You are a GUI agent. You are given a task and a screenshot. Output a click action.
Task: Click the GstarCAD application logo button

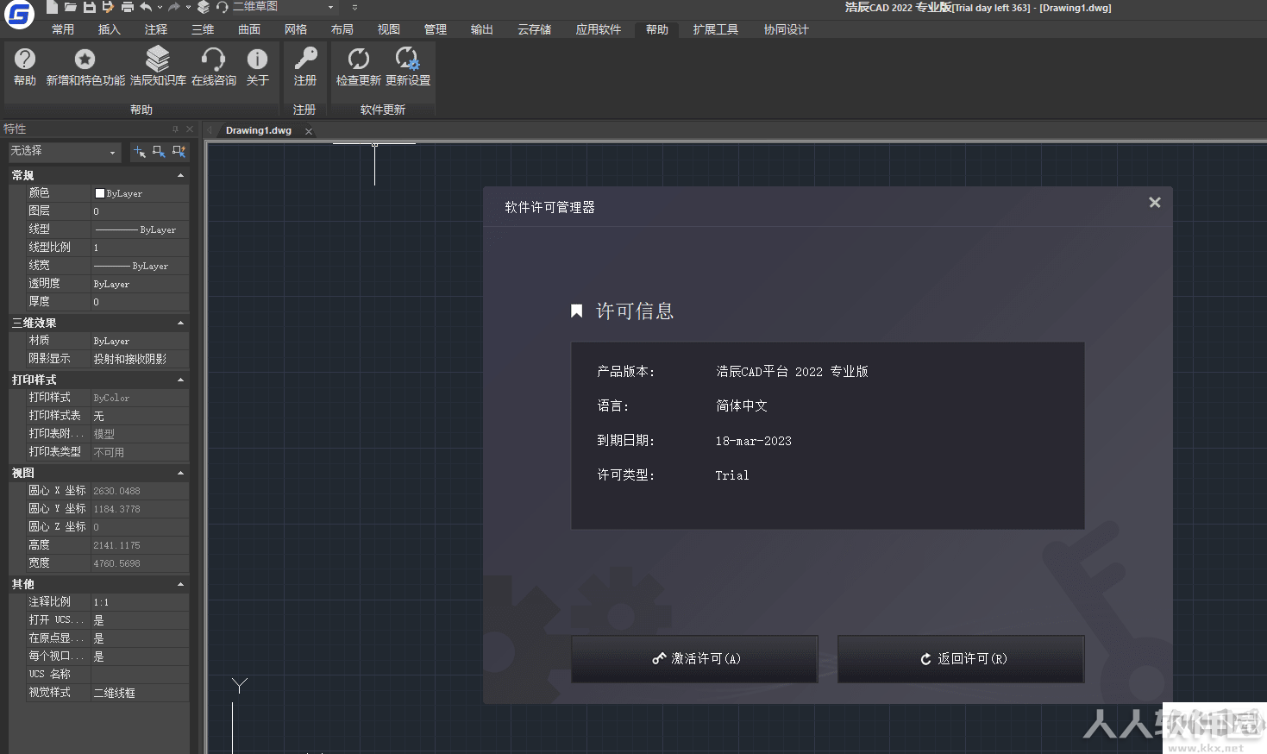(x=19, y=15)
